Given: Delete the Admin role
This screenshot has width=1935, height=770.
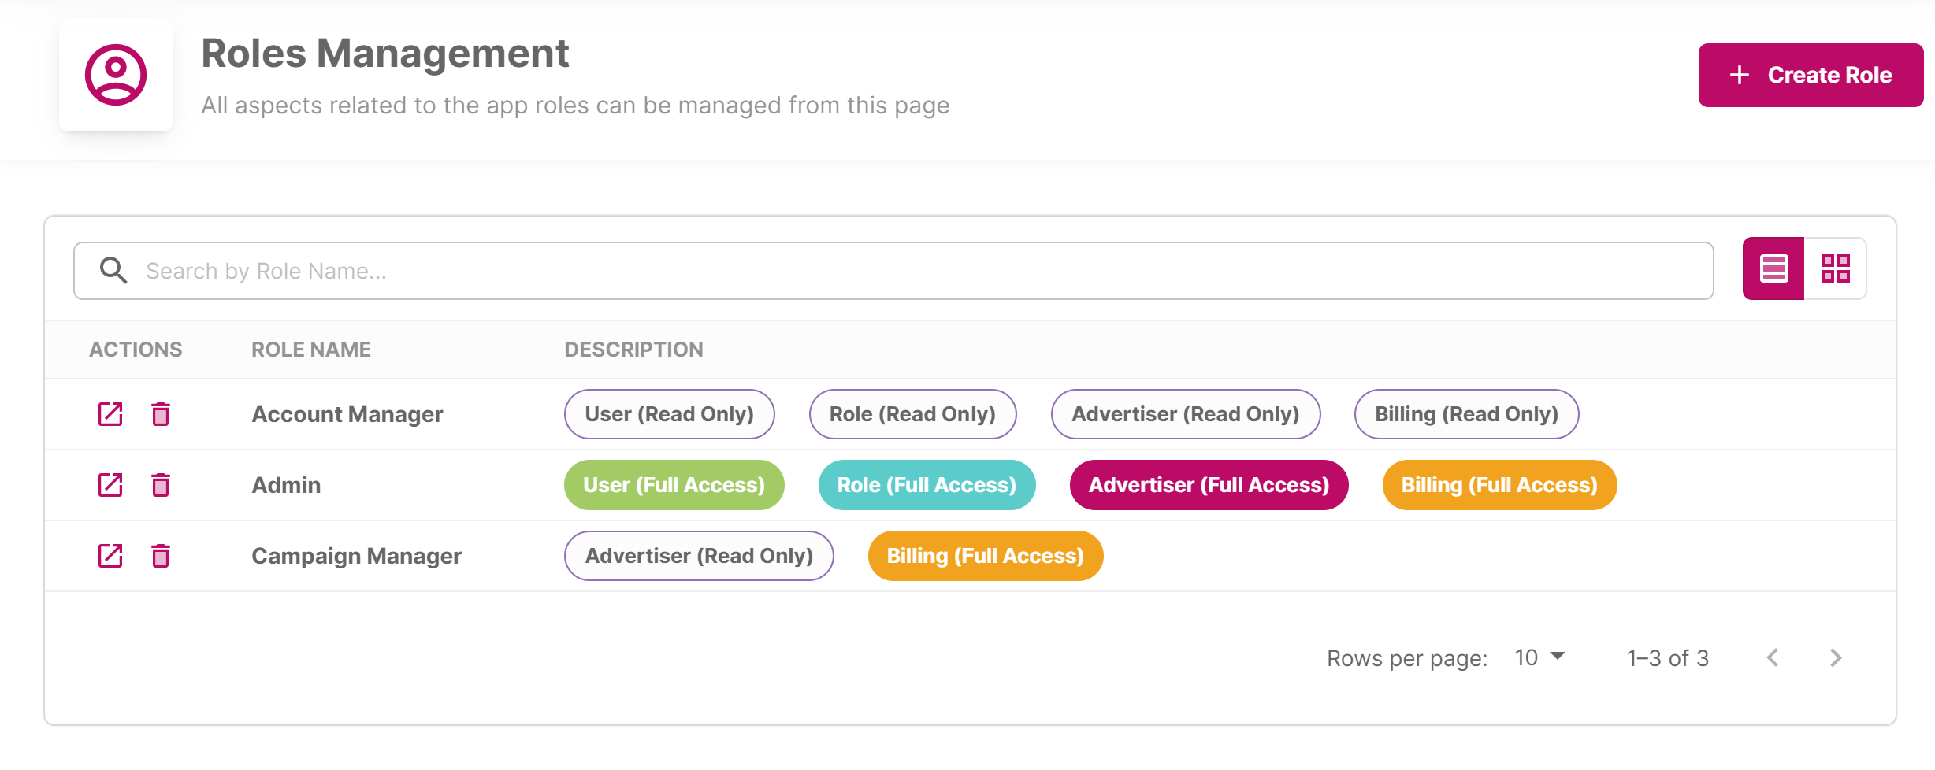Looking at the screenshot, I should 161,485.
